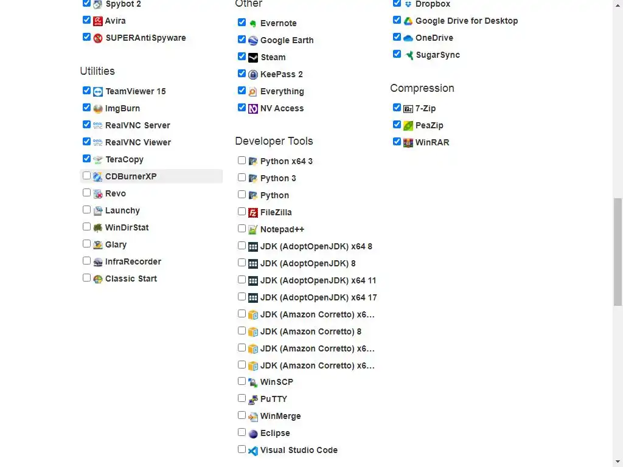Click the WinMerge icon
Viewport: 623px width, 467px height.
[x=253, y=417]
